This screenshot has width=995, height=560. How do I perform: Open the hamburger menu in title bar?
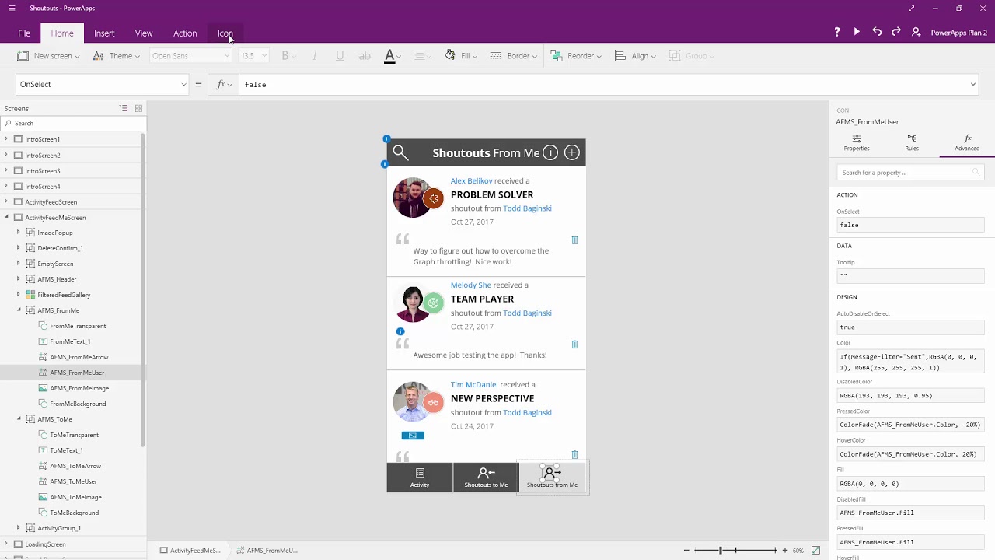pyautogui.click(x=12, y=9)
